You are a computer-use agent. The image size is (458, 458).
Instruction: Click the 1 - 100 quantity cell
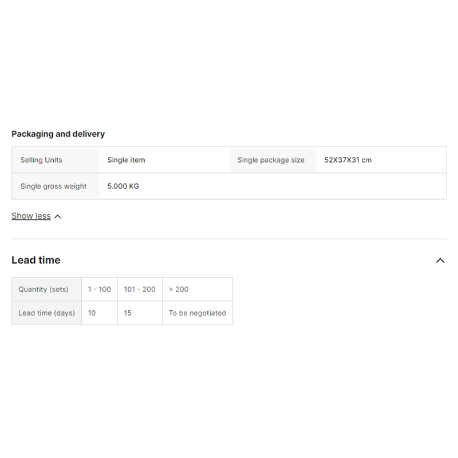click(x=99, y=289)
